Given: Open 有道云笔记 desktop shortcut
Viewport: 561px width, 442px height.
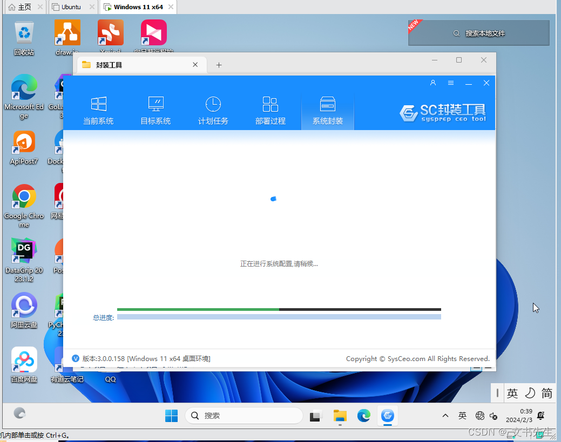Looking at the screenshot, I should pos(67,379).
